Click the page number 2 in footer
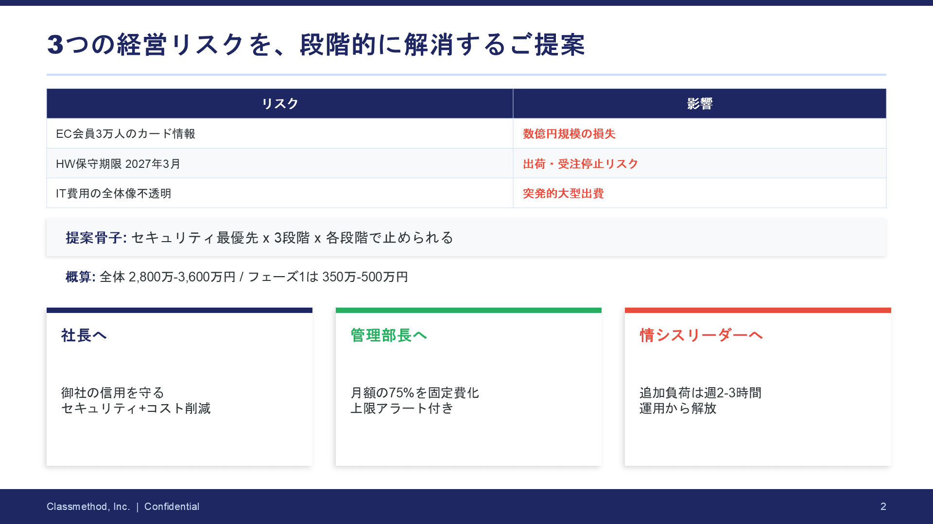Viewport: 933px width, 524px height. point(883,507)
